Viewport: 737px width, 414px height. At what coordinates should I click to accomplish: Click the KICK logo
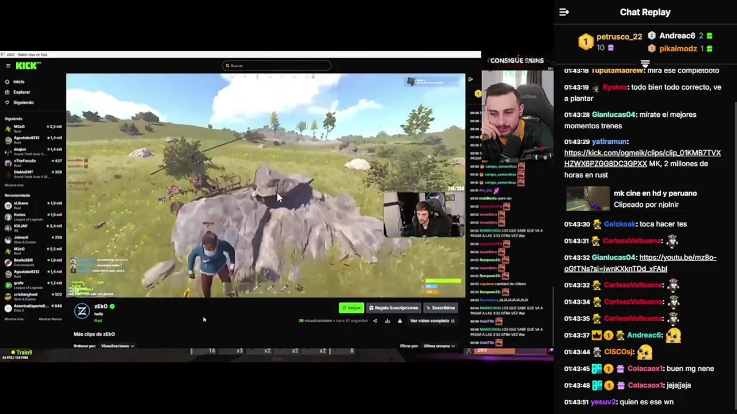[28, 66]
